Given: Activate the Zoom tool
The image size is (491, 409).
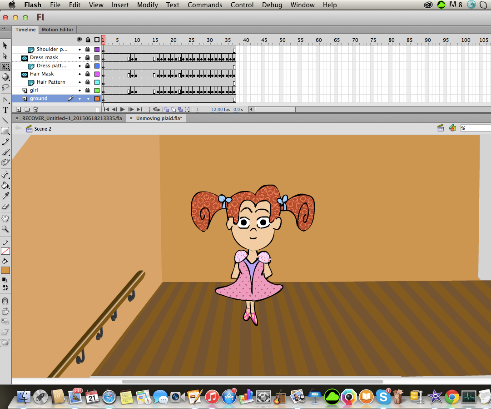Looking at the screenshot, I should (5, 229).
